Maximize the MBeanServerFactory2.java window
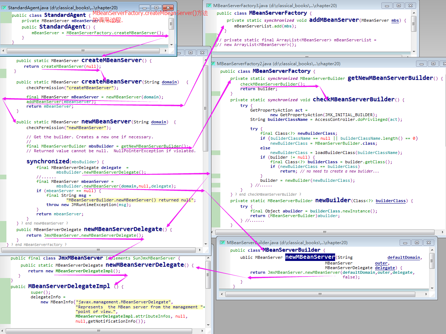Viewport: 446px width, 334px height. click(x=433, y=63)
